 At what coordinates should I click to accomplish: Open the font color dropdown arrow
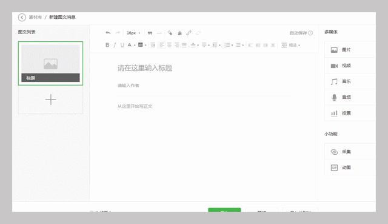[135, 45]
